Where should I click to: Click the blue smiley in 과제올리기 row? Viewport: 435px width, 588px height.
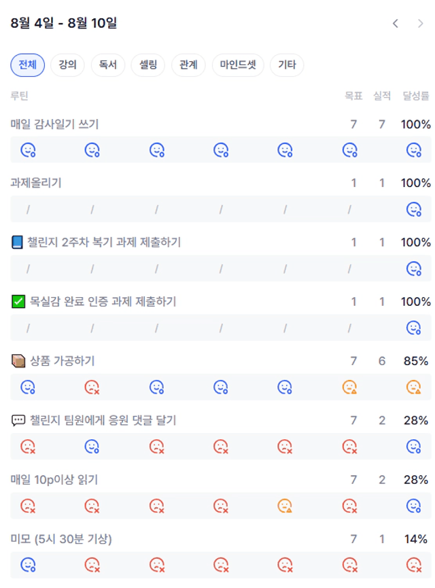click(x=414, y=209)
